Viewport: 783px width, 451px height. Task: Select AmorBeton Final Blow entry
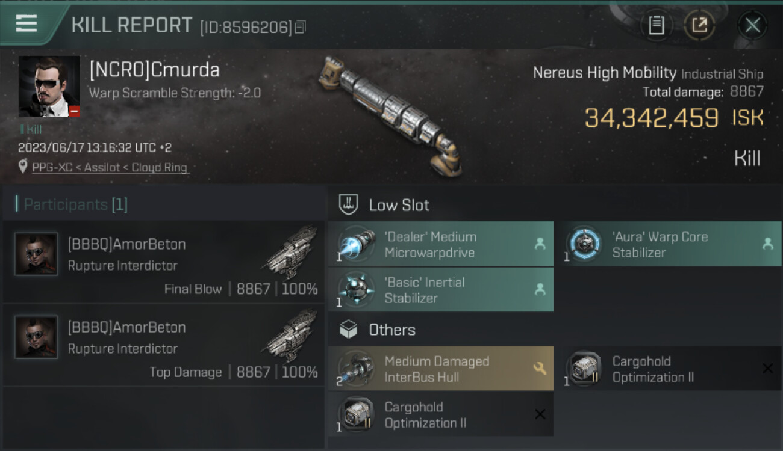click(x=163, y=262)
